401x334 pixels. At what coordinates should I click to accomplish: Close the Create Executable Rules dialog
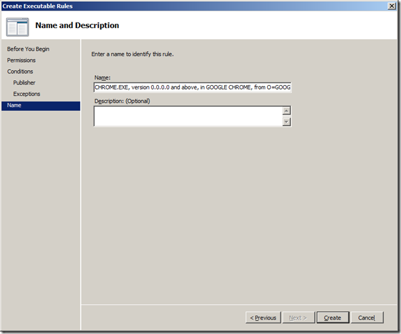pos(392,6)
